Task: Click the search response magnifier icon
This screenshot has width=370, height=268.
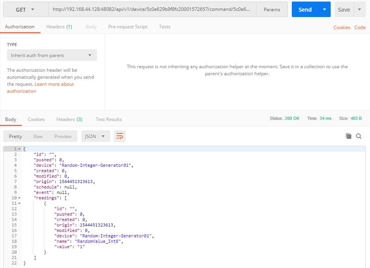Action: [359, 136]
